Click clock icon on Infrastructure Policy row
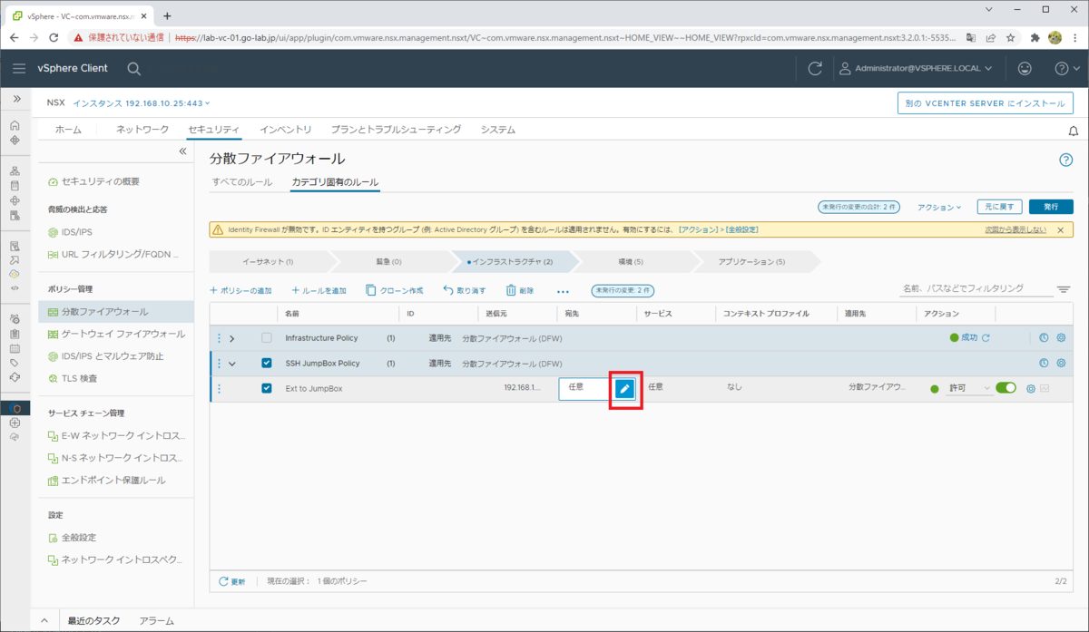Image resolution: width=1089 pixels, height=632 pixels. point(1044,338)
